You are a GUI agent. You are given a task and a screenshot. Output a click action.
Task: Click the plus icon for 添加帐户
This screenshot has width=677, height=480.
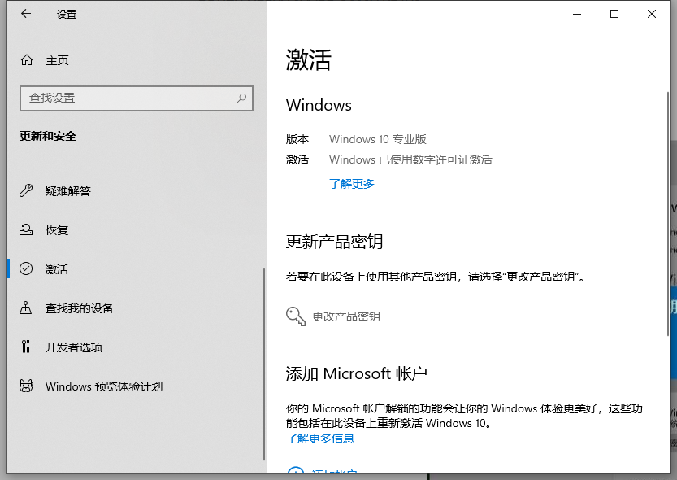[296, 473]
